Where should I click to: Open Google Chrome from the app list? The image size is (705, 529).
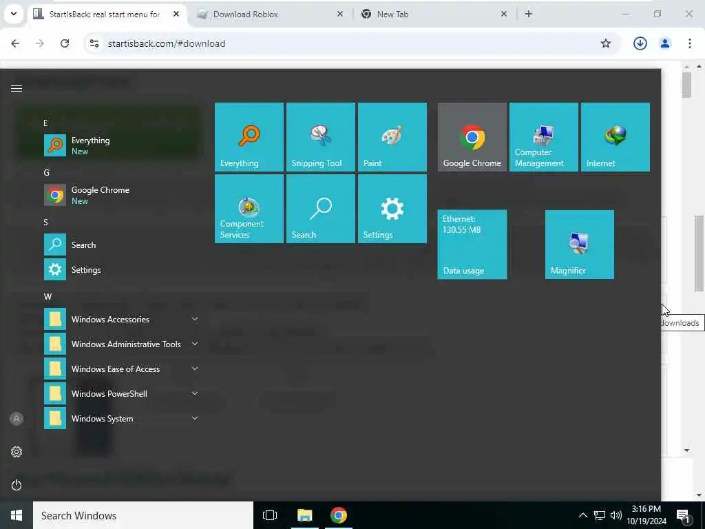121,195
